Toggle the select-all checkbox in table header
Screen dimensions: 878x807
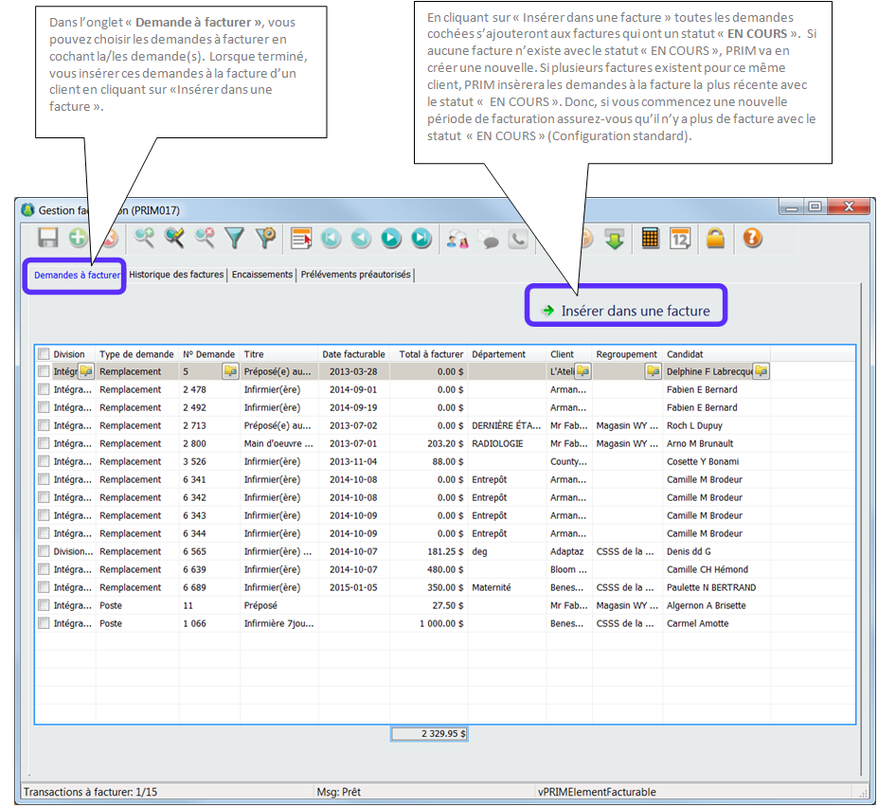pyautogui.click(x=44, y=354)
